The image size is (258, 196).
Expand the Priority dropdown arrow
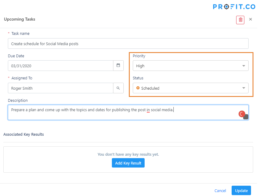[244, 66]
